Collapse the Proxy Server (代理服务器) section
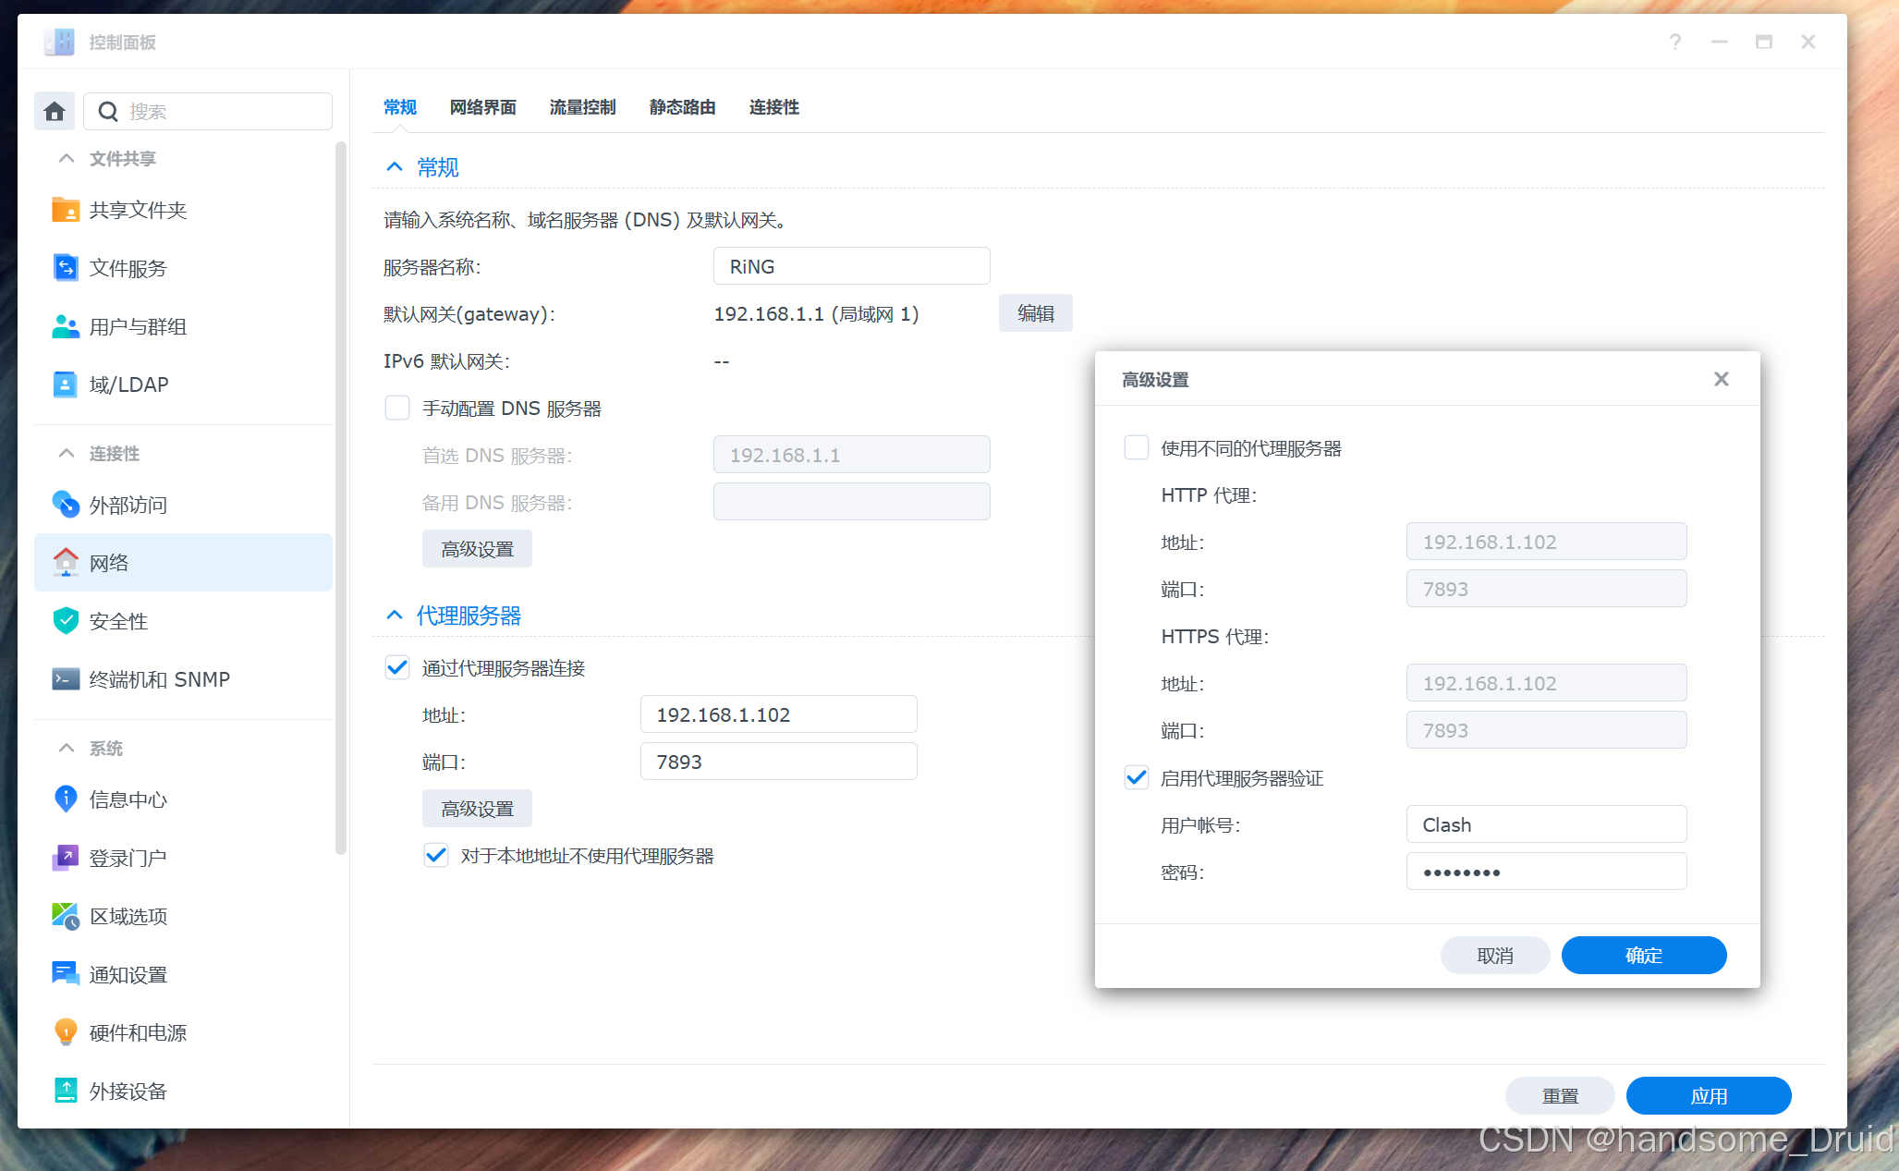 tap(395, 616)
